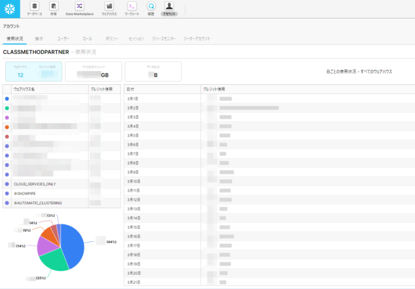This screenshot has height=289, width=415.
Task: Click the long usage bar for 3月2日
Action: [249, 108]
